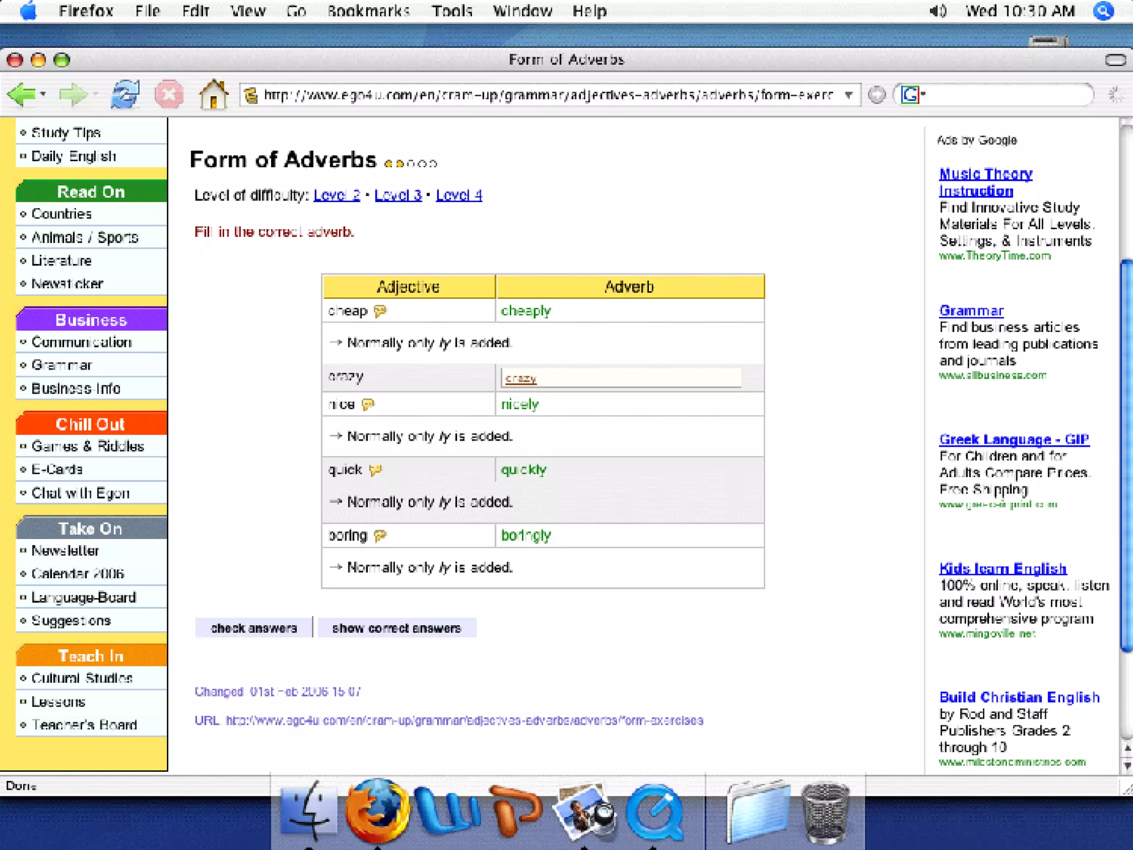The height and width of the screenshot is (850, 1133).
Task: Click the browser Reload button
Action: (125, 95)
